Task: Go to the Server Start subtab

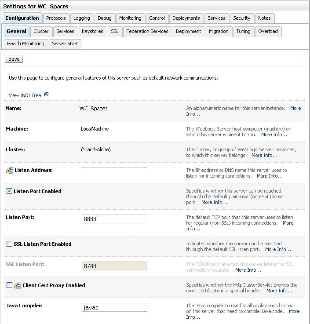Action: tap(65, 44)
